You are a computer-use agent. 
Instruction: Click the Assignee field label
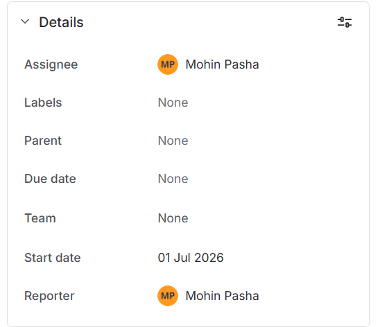pos(51,64)
